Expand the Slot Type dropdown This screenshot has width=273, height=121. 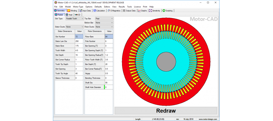(75, 18)
